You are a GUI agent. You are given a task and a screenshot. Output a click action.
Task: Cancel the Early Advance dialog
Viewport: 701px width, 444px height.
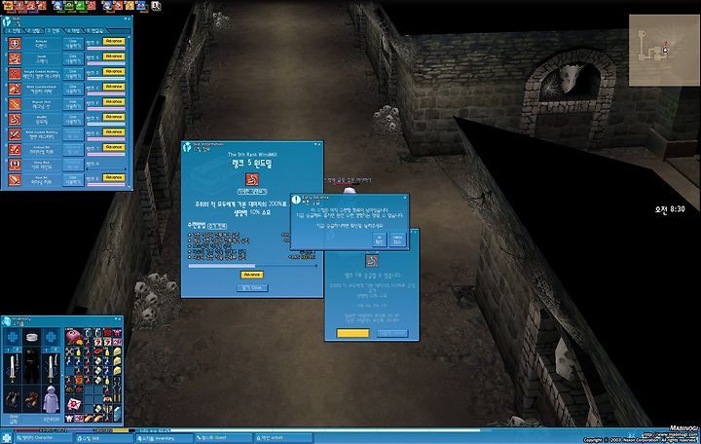[x=397, y=240]
